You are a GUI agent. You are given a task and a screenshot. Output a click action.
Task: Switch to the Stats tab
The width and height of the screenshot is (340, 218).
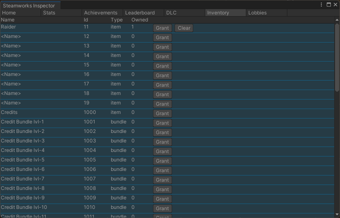[x=61, y=13]
